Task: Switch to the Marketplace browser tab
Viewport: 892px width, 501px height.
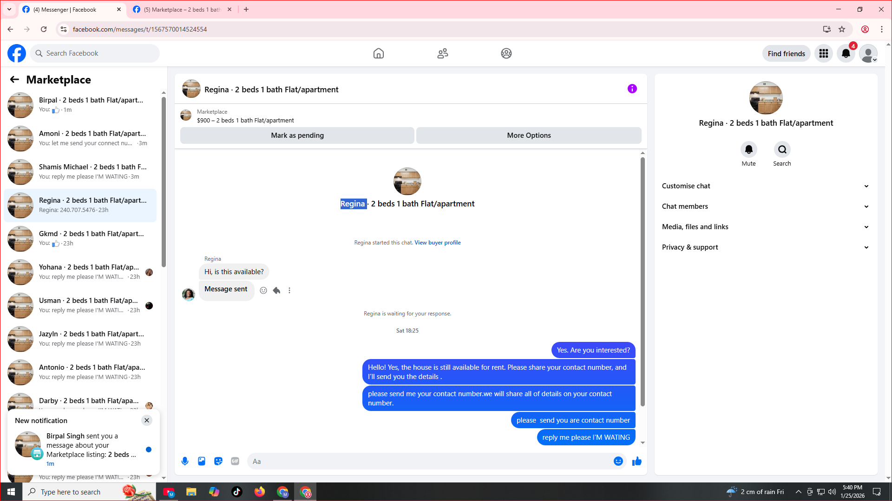Action: click(x=182, y=9)
